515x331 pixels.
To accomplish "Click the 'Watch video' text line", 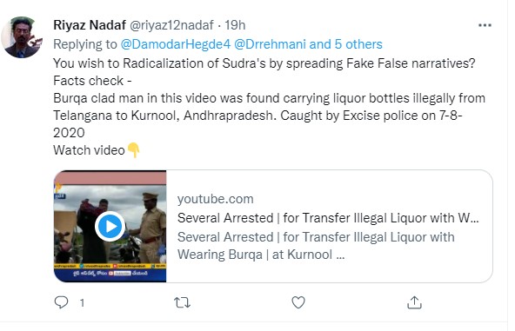I will (89, 150).
